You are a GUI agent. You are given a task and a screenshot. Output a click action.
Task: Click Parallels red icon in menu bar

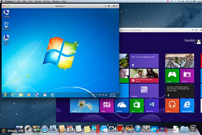pyautogui.click(x=168, y=1)
